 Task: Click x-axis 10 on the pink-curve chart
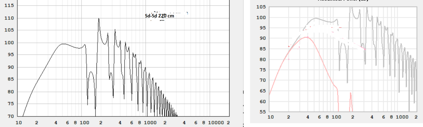(271, 117)
